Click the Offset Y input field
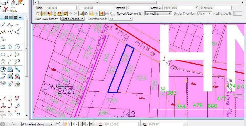Screen dimensions: 246x126 tap(215, 8)
